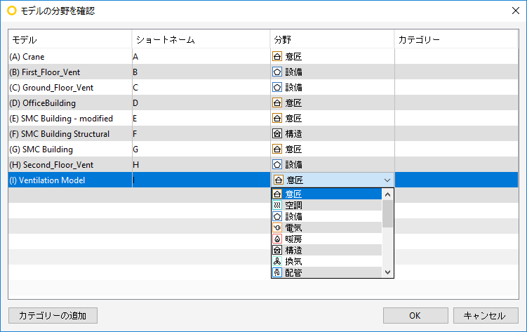Click the discipline icon in the First_Floor_Vent row
Viewport: 527px width, 332px height.
[277, 72]
